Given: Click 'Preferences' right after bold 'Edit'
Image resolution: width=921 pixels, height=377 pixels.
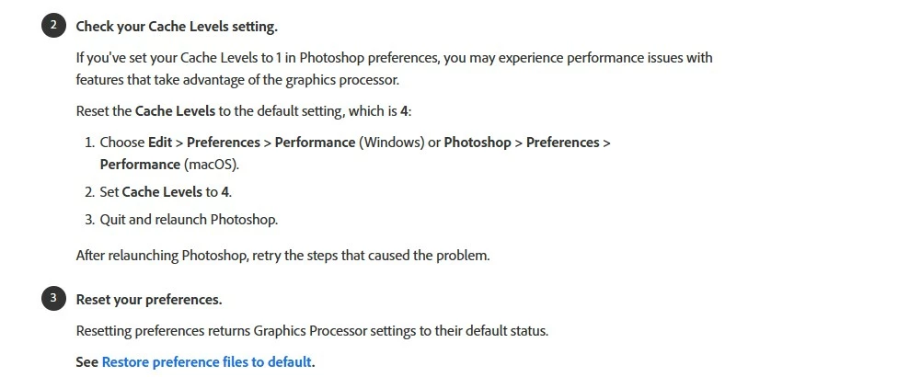Looking at the screenshot, I should pyautogui.click(x=224, y=143).
